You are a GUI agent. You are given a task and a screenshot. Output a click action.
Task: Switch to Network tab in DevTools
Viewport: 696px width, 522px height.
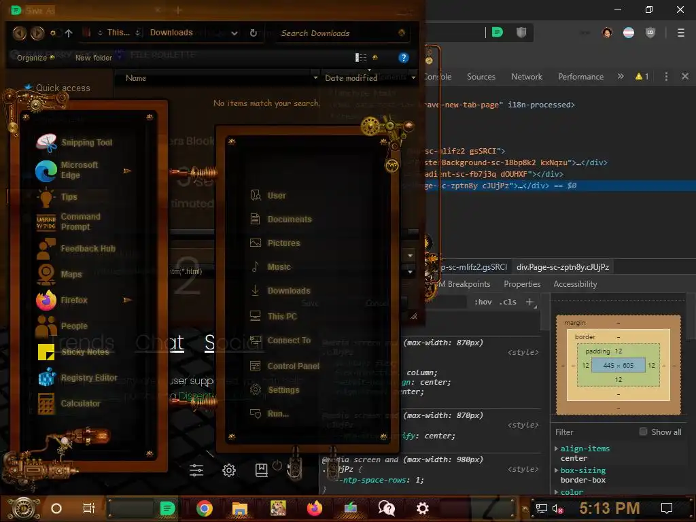pyautogui.click(x=527, y=77)
